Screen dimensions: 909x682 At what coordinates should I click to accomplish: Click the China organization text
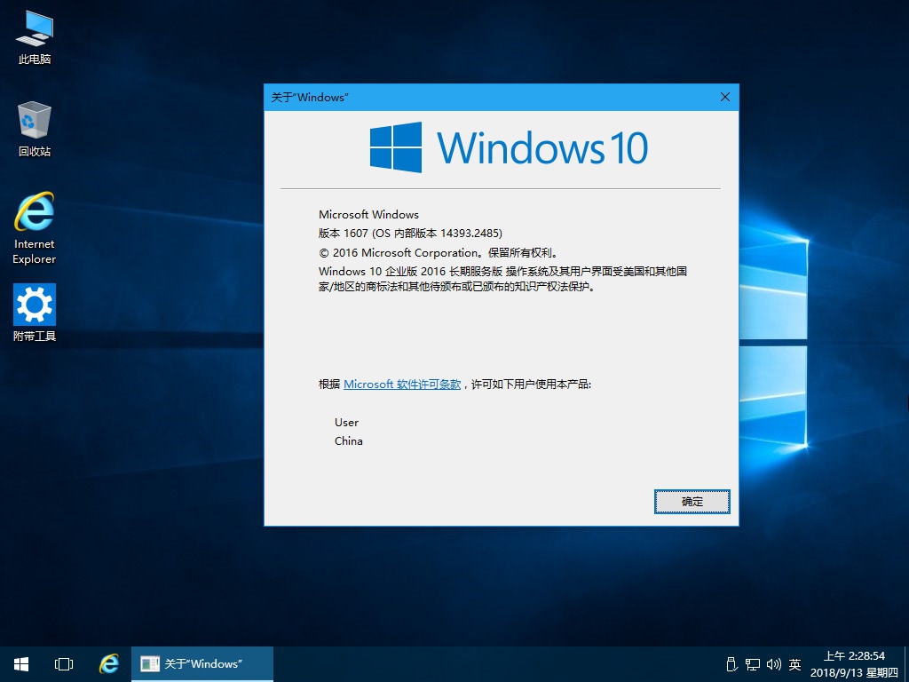coord(348,440)
